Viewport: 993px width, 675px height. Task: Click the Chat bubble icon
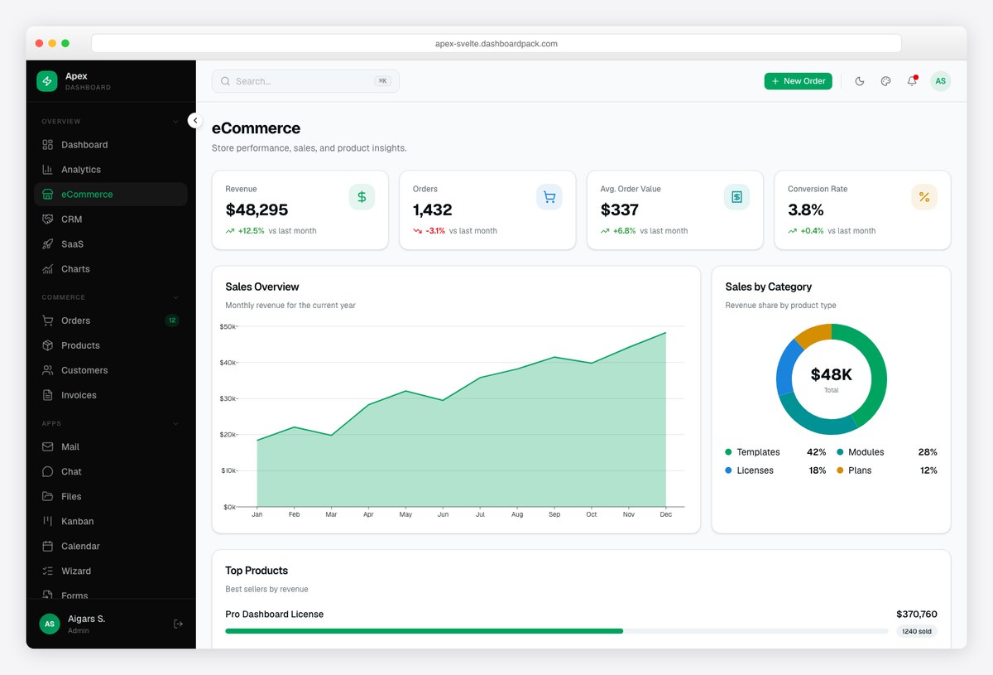click(x=48, y=471)
